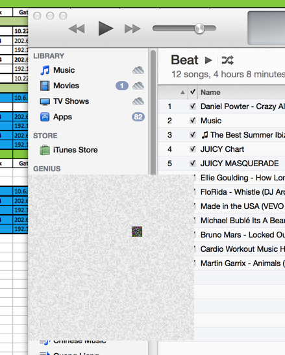
Task: Select the song named Music
Action: pos(211,121)
